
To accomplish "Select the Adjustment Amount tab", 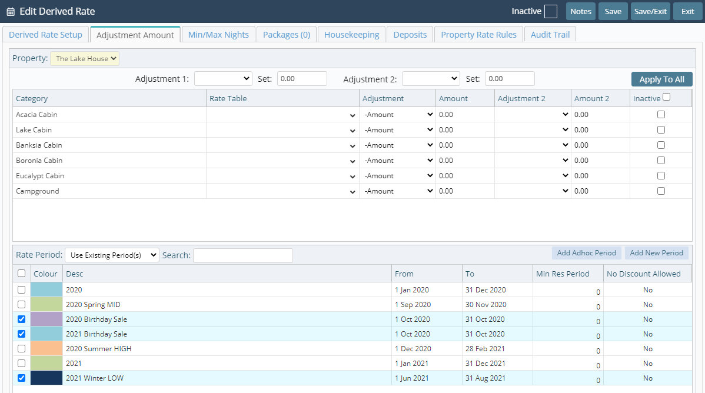I will 135,35.
